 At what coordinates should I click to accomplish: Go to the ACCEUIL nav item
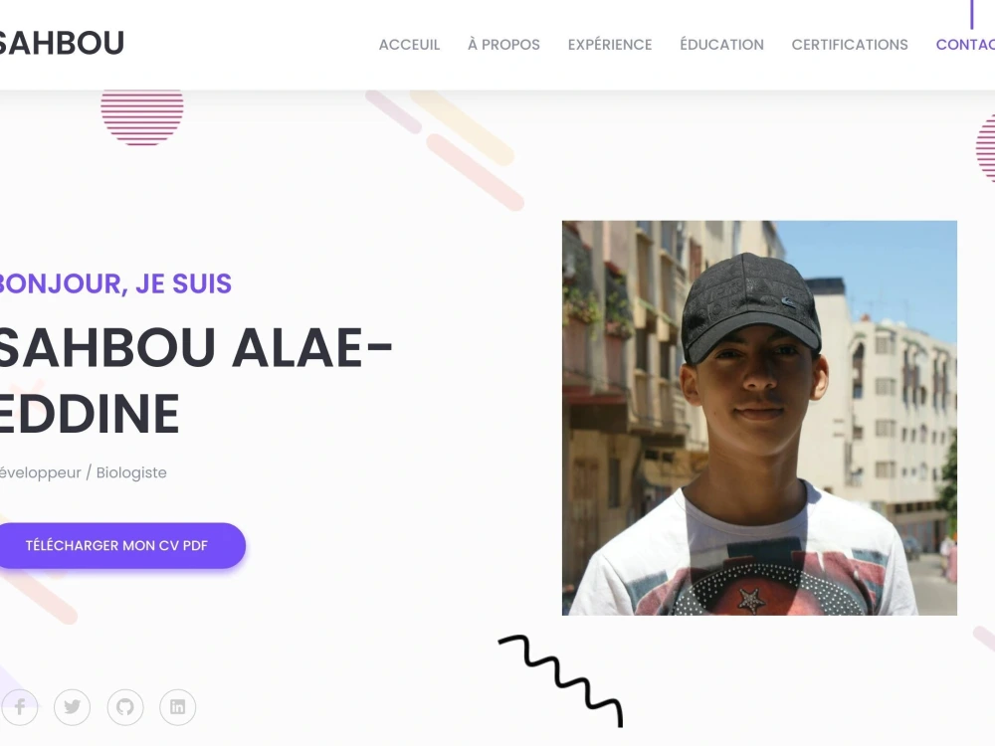point(409,45)
